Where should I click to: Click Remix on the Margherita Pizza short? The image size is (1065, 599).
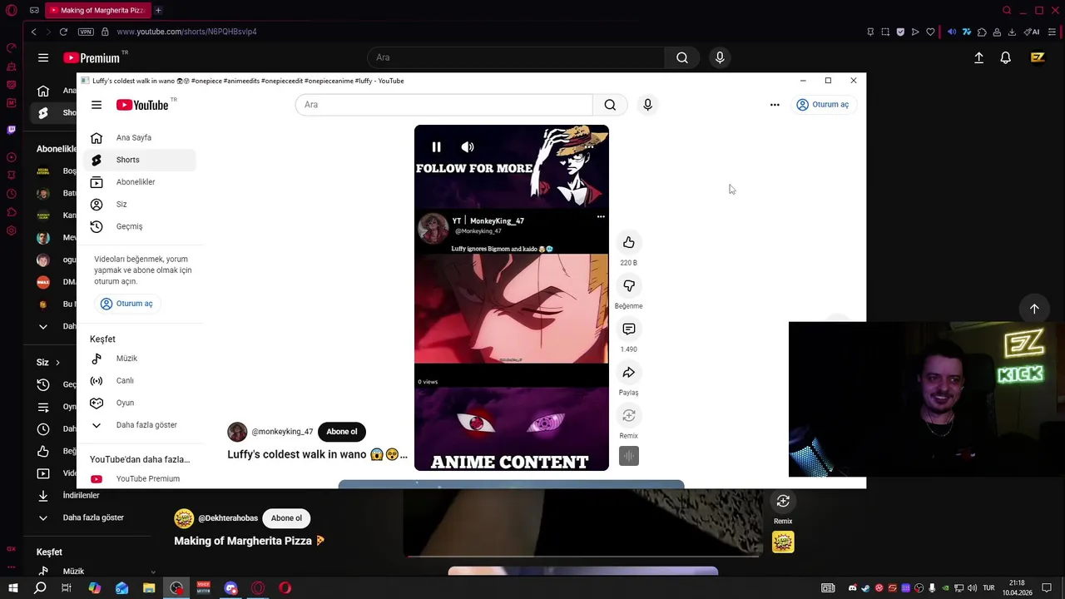(x=783, y=502)
